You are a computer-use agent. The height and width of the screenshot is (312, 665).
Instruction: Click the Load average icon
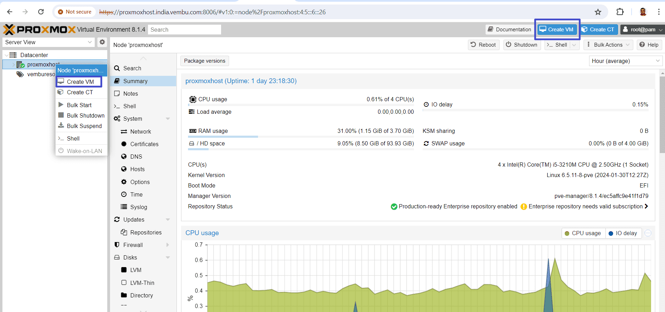pos(191,112)
